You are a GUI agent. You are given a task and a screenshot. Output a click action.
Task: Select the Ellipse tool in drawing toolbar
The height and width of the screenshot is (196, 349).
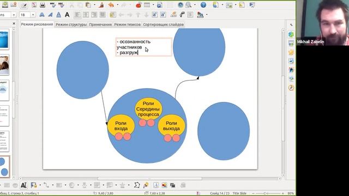(x=15, y=185)
